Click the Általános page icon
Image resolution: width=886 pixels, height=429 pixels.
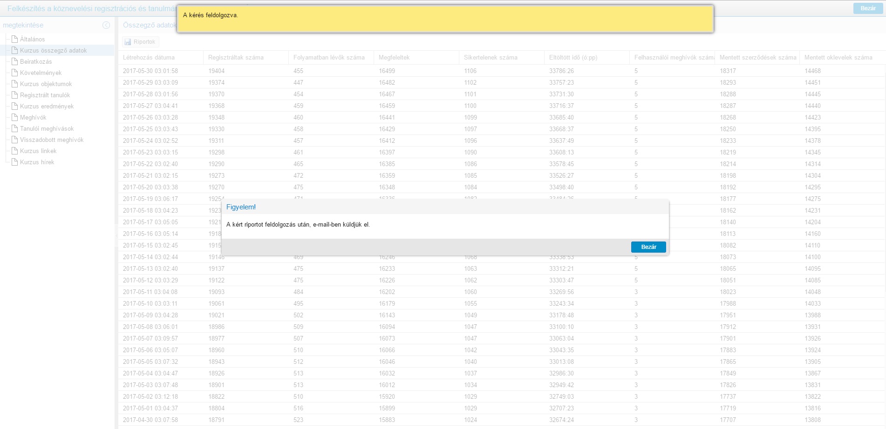coord(14,39)
